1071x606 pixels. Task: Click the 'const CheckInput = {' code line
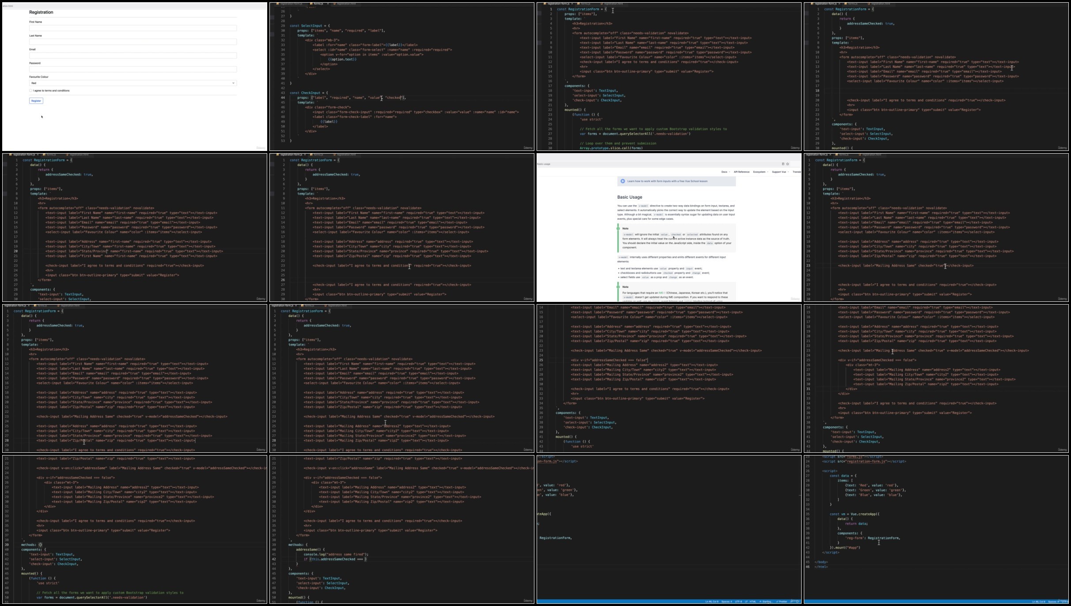pos(309,93)
